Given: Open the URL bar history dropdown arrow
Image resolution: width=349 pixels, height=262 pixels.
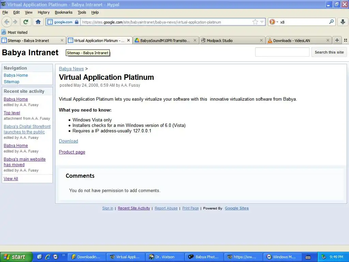Looking at the screenshot, I should point(262,22).
